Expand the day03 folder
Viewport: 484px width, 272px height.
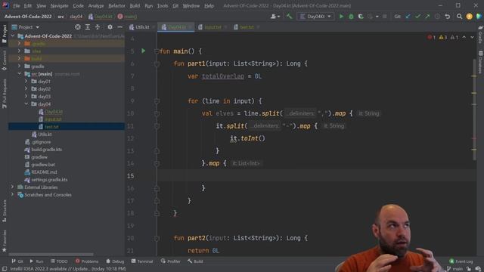click(x=26, y=96)
